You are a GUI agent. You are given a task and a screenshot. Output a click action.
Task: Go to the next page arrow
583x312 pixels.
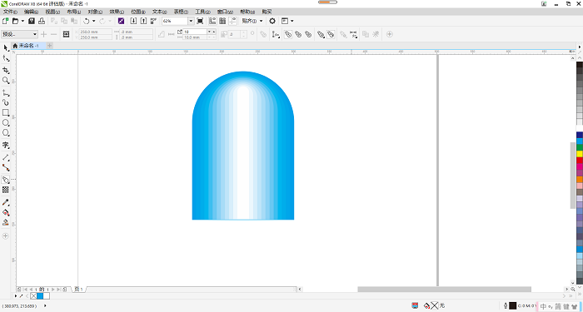[52, 289]
